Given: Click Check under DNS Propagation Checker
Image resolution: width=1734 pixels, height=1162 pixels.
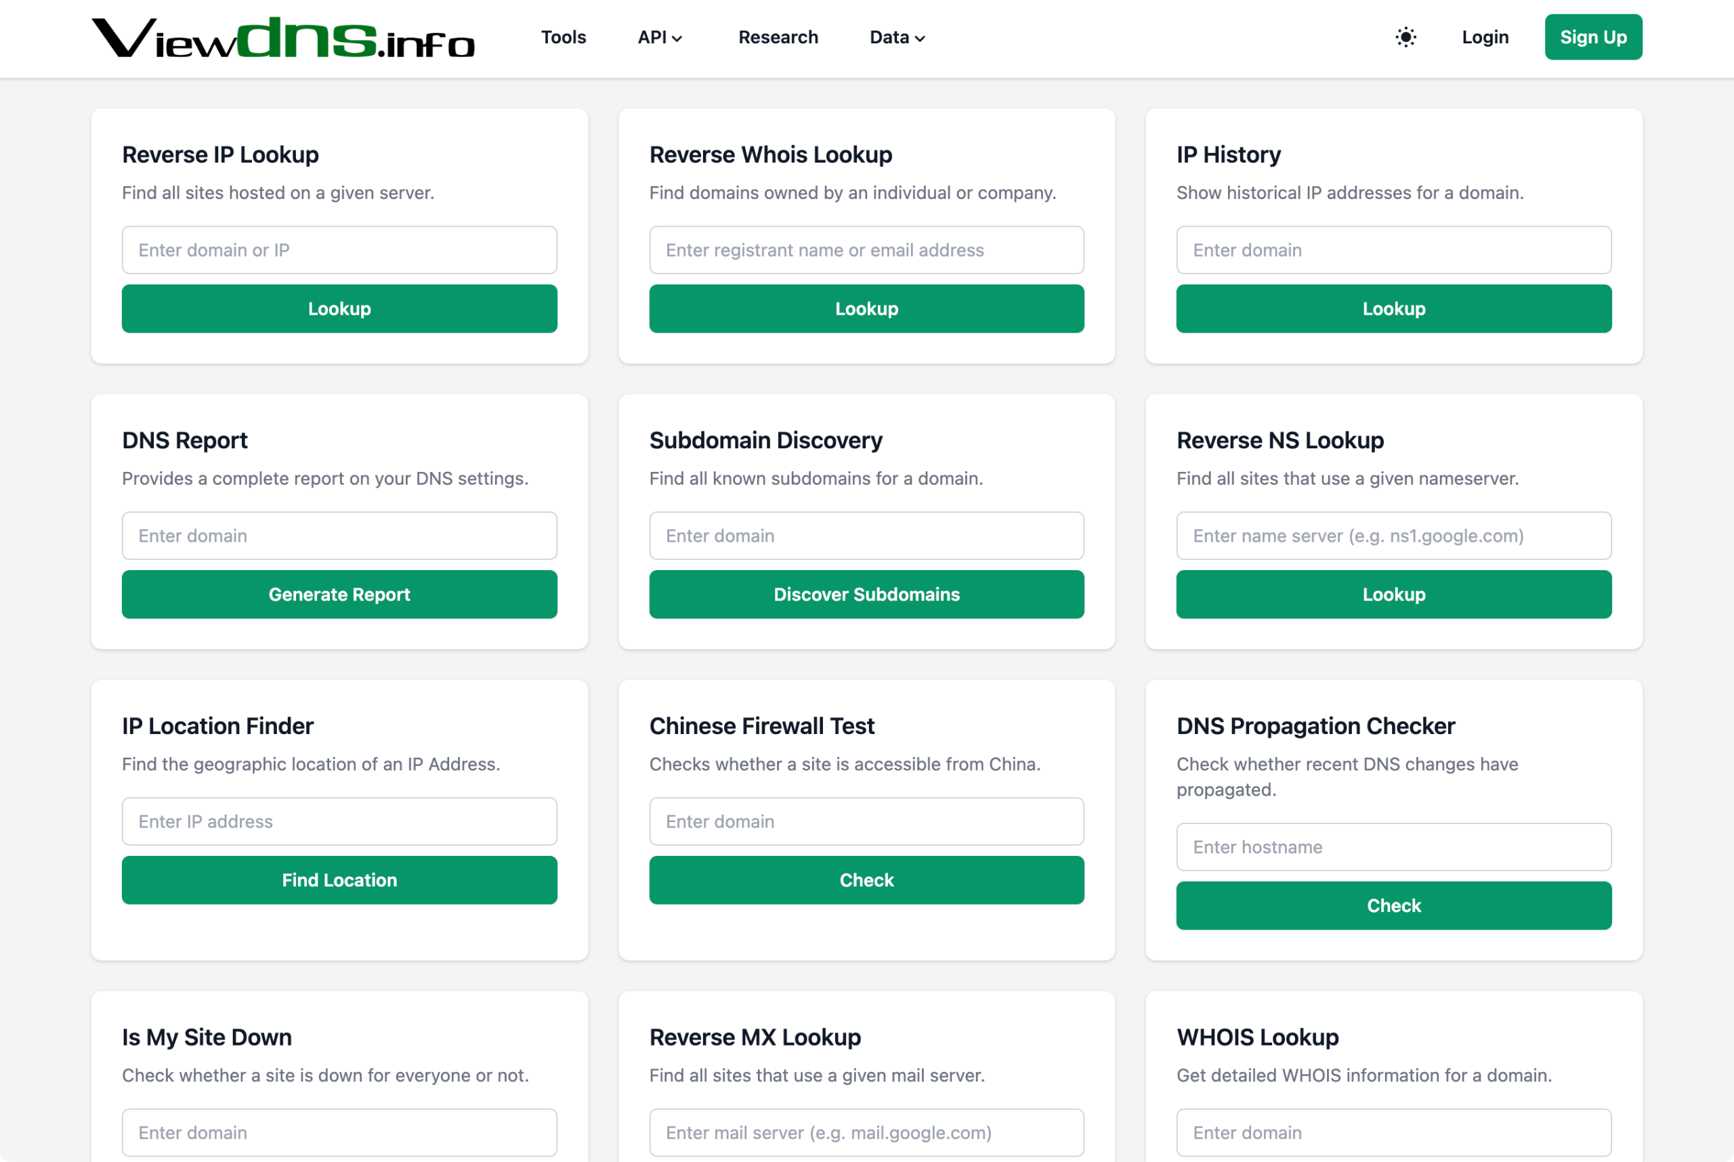Looking at the screenshot, I should point(1394,905).
